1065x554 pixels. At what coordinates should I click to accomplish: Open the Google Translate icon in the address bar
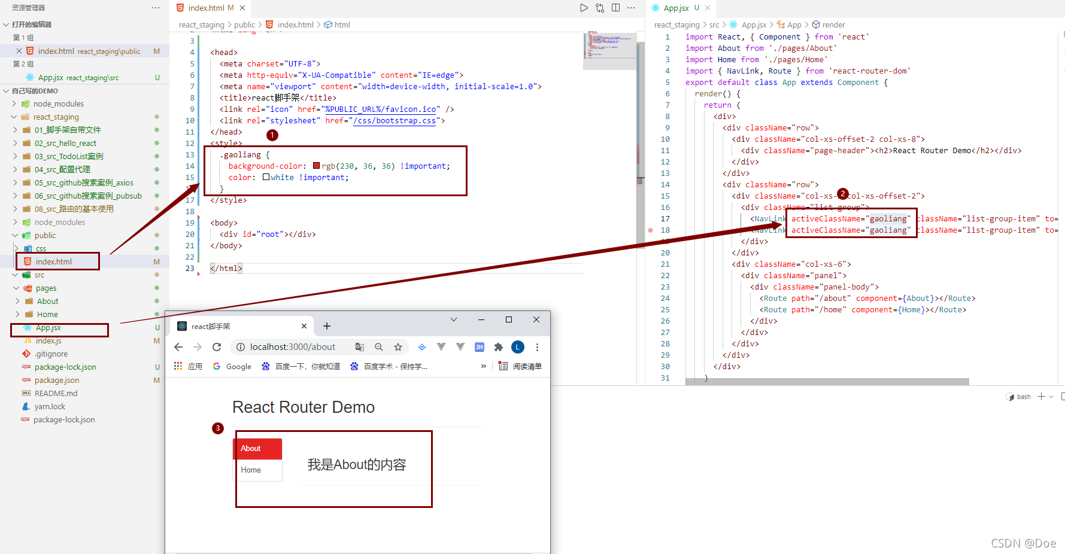pyautogui.click(x=360, y=347)
